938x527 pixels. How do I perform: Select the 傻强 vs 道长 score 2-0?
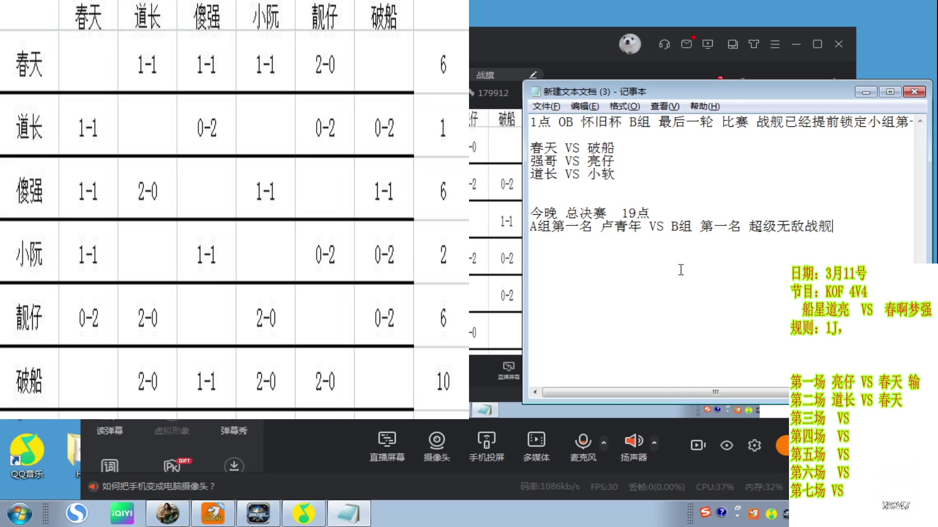(x=148, y=191)
